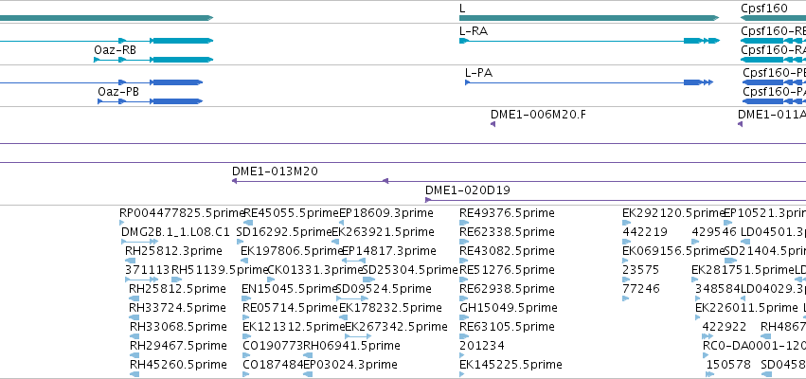
Task: Select the L-RA transcript line
Action: tap(589, 41)
